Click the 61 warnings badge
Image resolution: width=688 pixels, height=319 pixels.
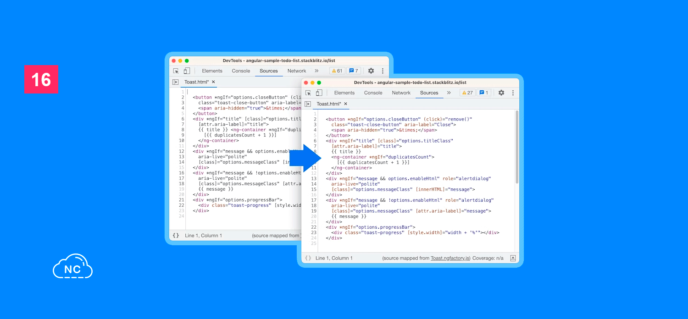pyautogui.click(x=337, y=71)
